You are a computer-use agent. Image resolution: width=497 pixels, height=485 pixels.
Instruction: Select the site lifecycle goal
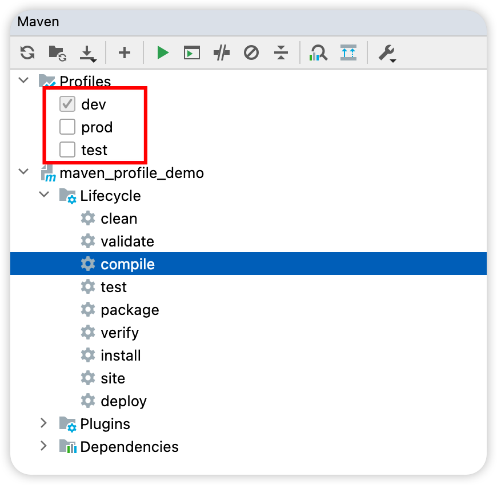pyautogui.click(x=113, y=378)
